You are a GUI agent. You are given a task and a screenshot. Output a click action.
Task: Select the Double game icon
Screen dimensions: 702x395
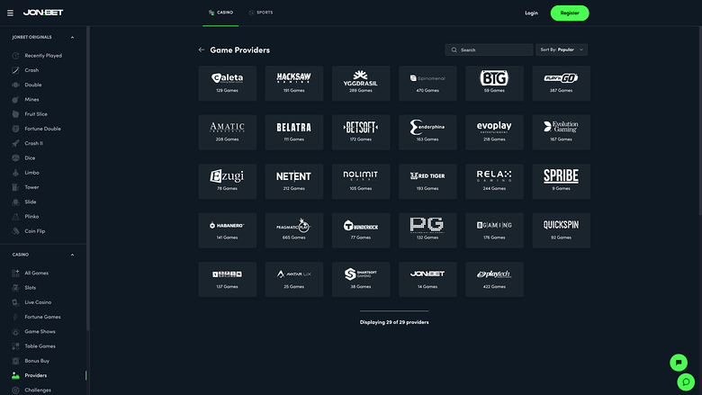coord(15,85)
